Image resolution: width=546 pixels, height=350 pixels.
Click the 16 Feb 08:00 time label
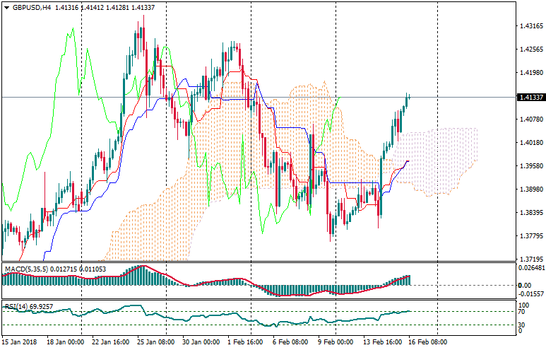427,342
